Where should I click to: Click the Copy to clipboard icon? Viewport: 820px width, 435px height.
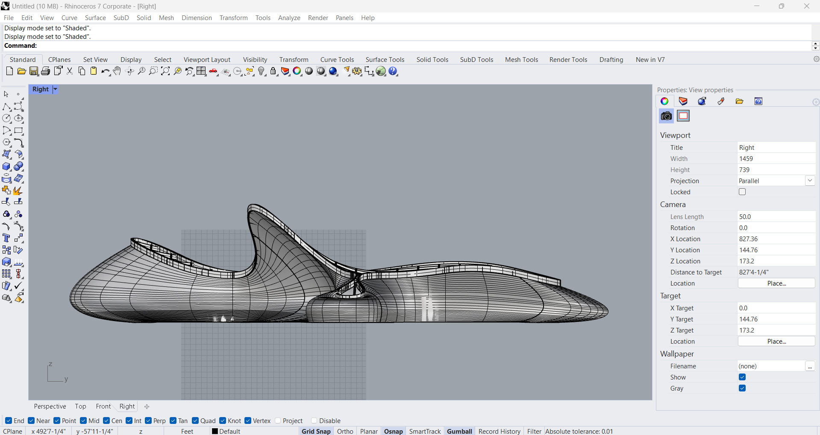coord(82,71)
